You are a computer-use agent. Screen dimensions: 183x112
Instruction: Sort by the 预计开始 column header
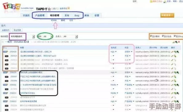click(x=153, y=48)
